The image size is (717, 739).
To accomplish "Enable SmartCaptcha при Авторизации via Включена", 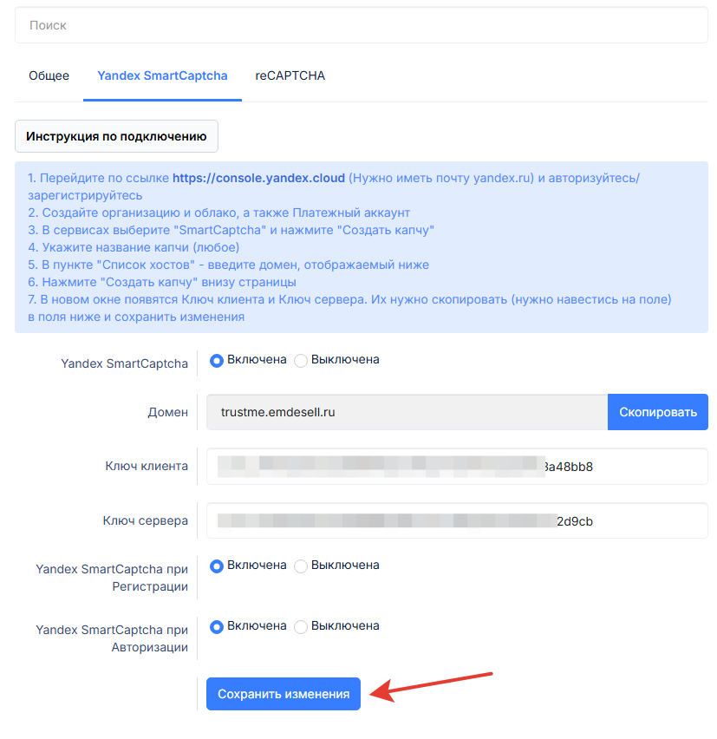I will (218, 626).
